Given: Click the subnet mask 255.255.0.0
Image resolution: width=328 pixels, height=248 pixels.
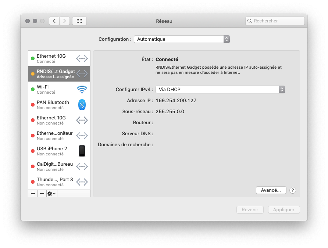Looking at the screenshot, I should click(170, 112).
